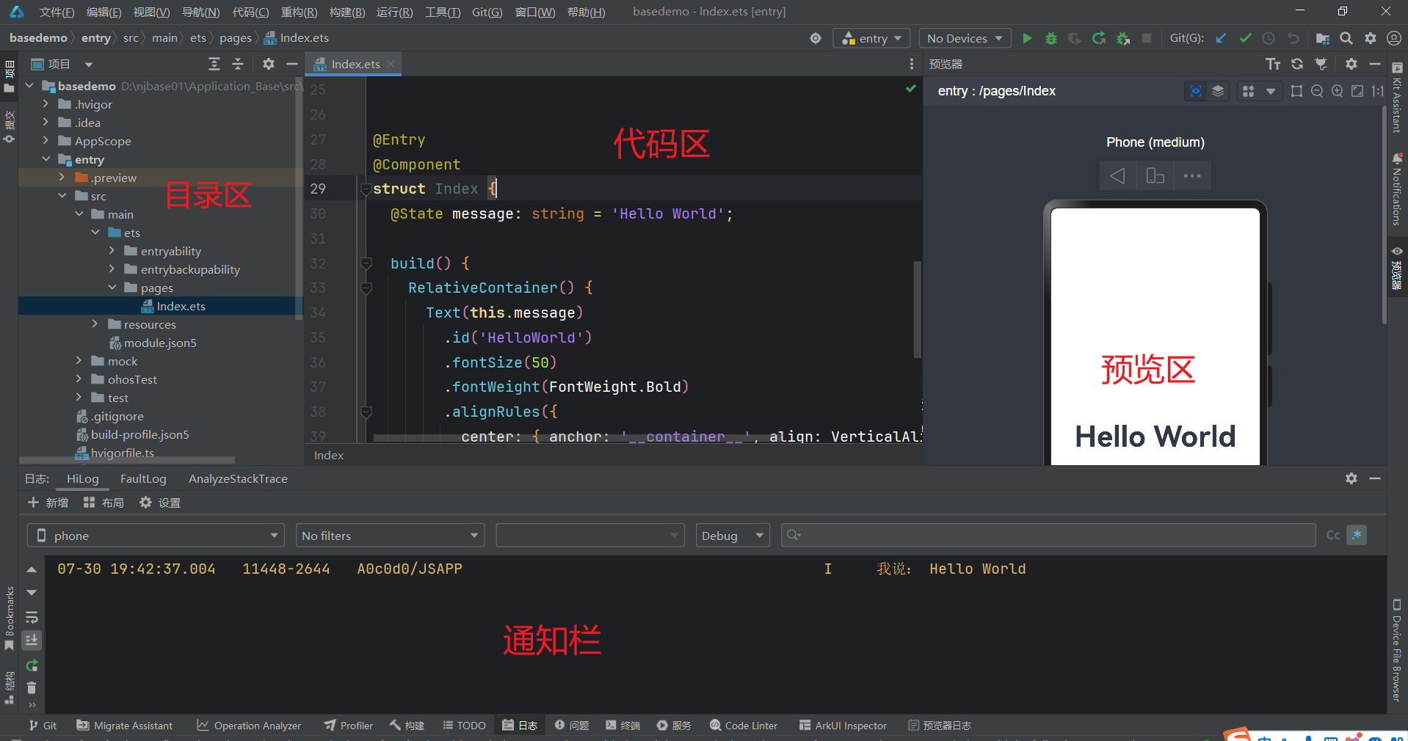Click the locate target crosshair icon in toolbar

[x=816, y=38]
